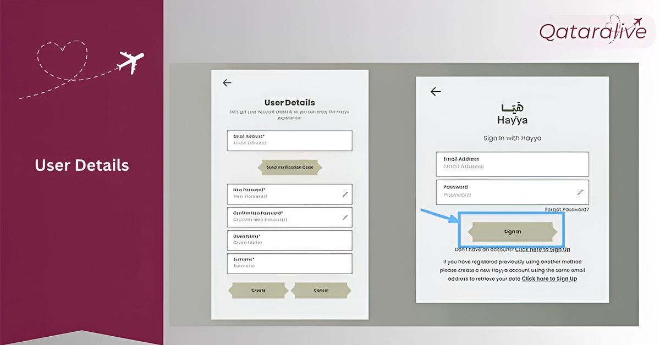660x345 pixels.
Task: Focus the sign-in Email Address field
Action: pos(512,164)
